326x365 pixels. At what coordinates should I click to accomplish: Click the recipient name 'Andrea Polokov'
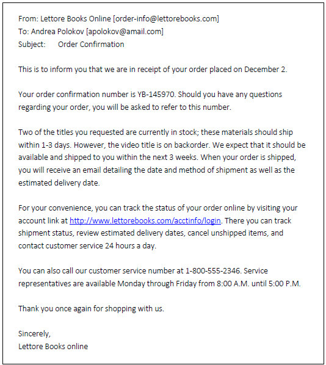57,31
